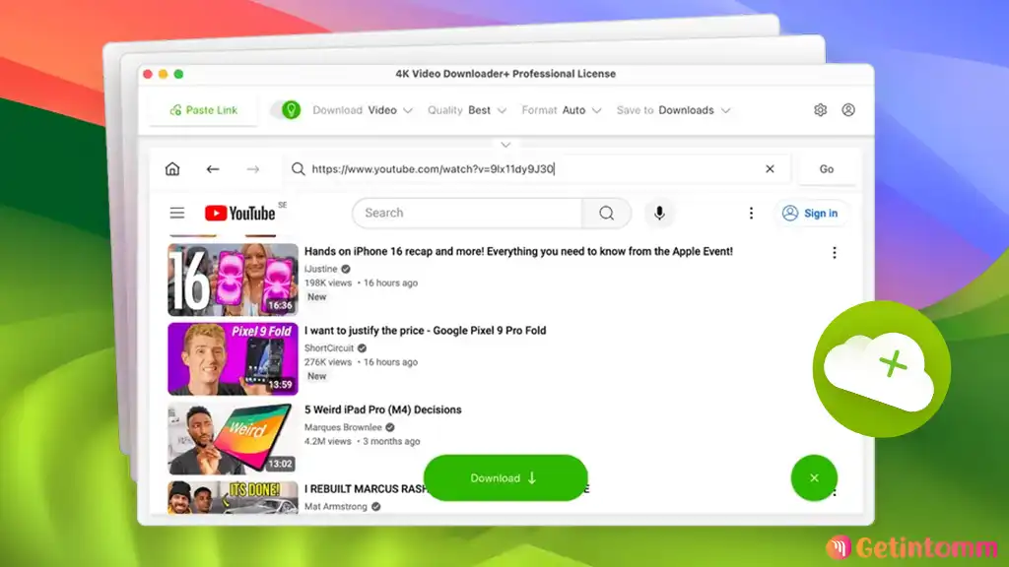Collapse the toolbar using the chevron below it
This screenshot has height=567, width=1009.
point(505,145)
